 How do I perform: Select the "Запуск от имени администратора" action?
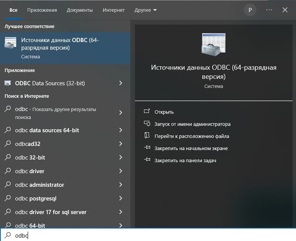[192, 124]
